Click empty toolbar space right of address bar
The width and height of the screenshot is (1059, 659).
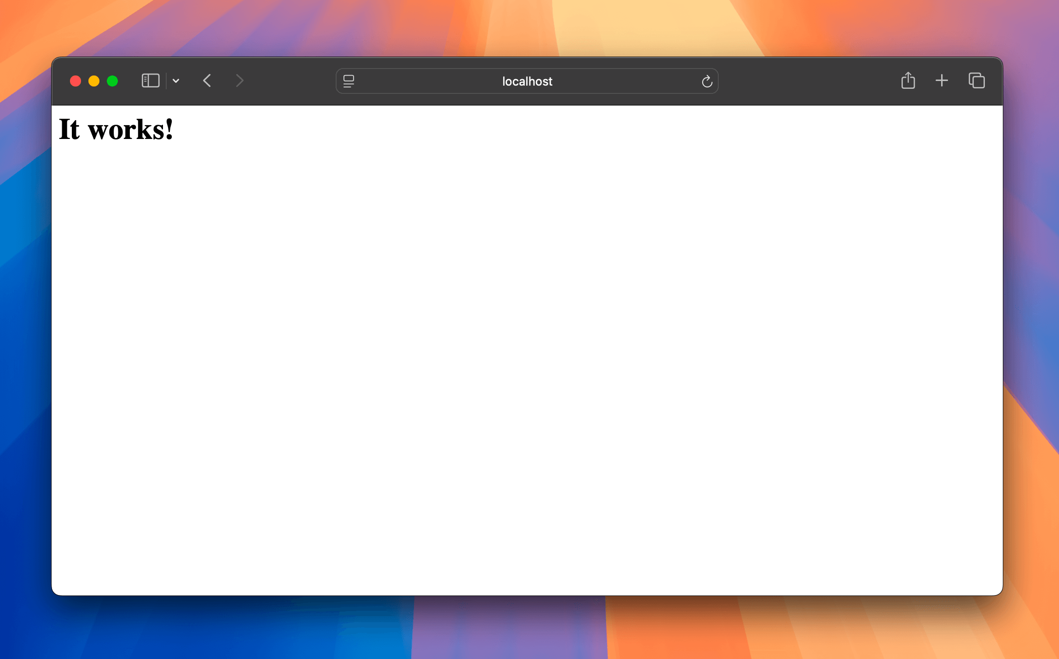pyautogui.click(x=806, y=81)
